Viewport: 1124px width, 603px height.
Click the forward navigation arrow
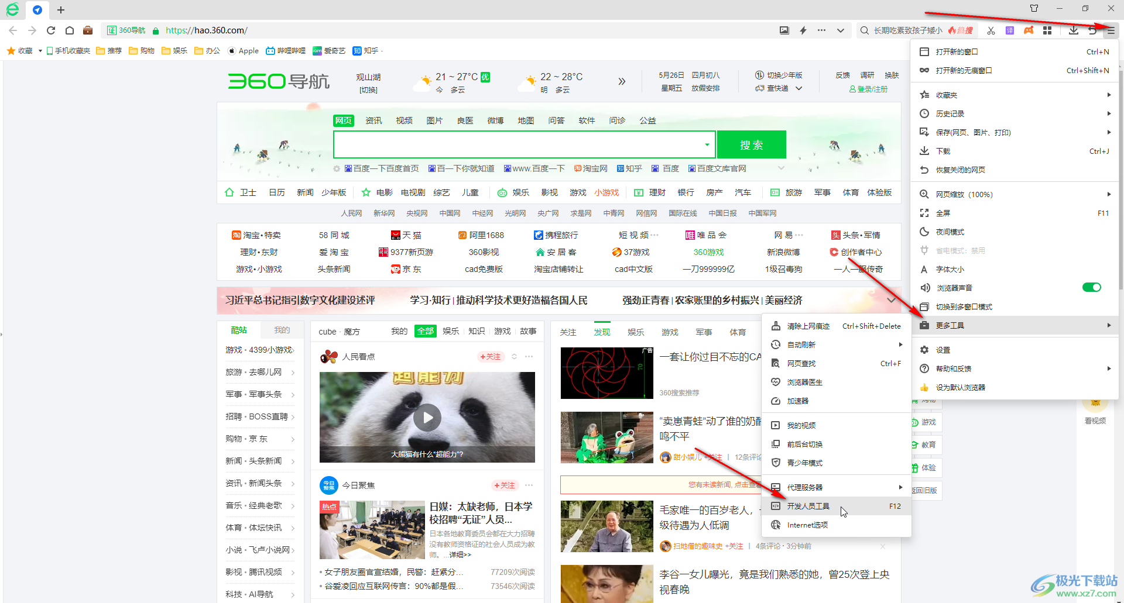coord(32,30)
